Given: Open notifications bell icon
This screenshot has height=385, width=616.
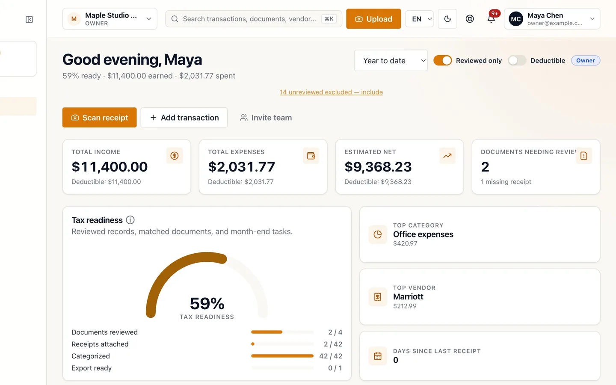Looking at the screenshot, I should 491,19.
